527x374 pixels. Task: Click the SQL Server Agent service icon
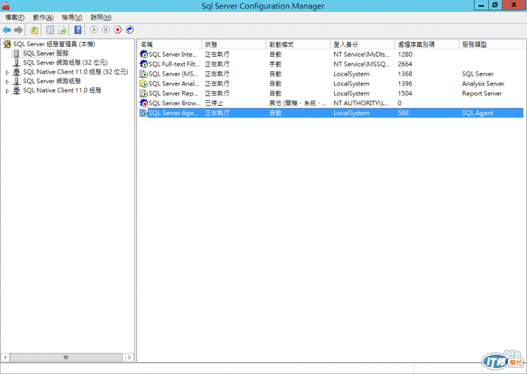tap(144, 113)
